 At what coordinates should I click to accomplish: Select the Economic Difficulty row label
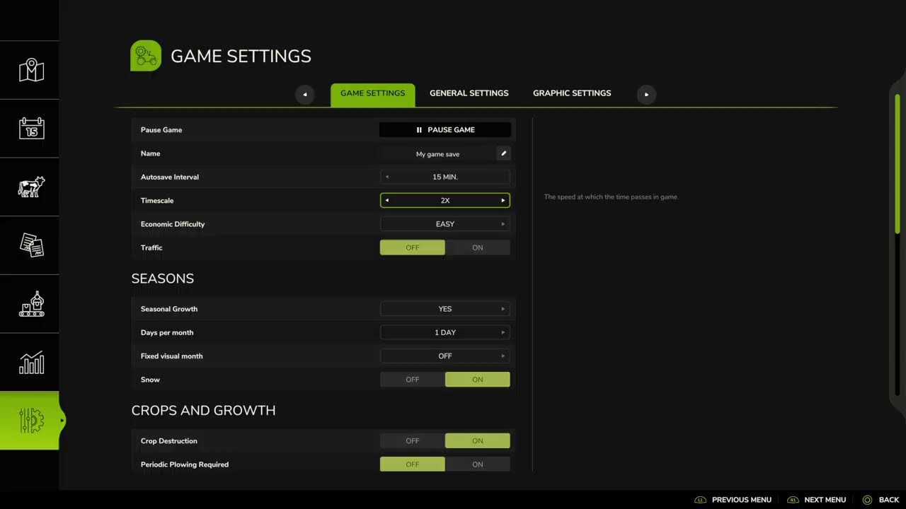point(173,224)
